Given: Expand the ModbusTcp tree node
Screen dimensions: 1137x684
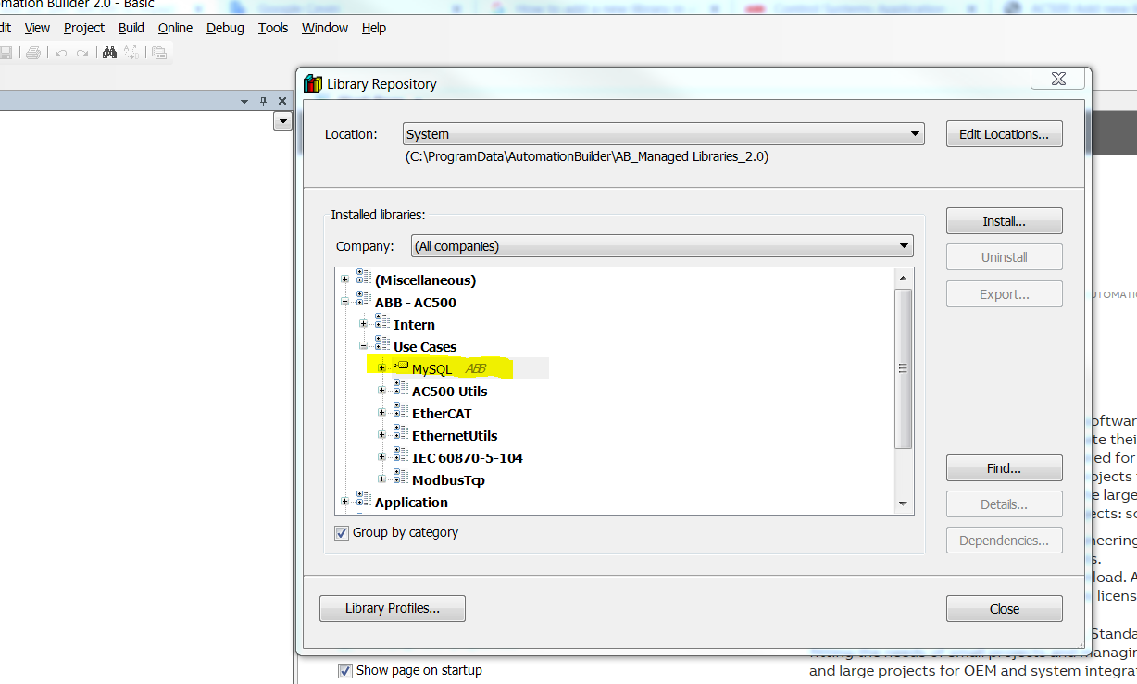Looking at the screenshot, I should [x=381, y=479].
